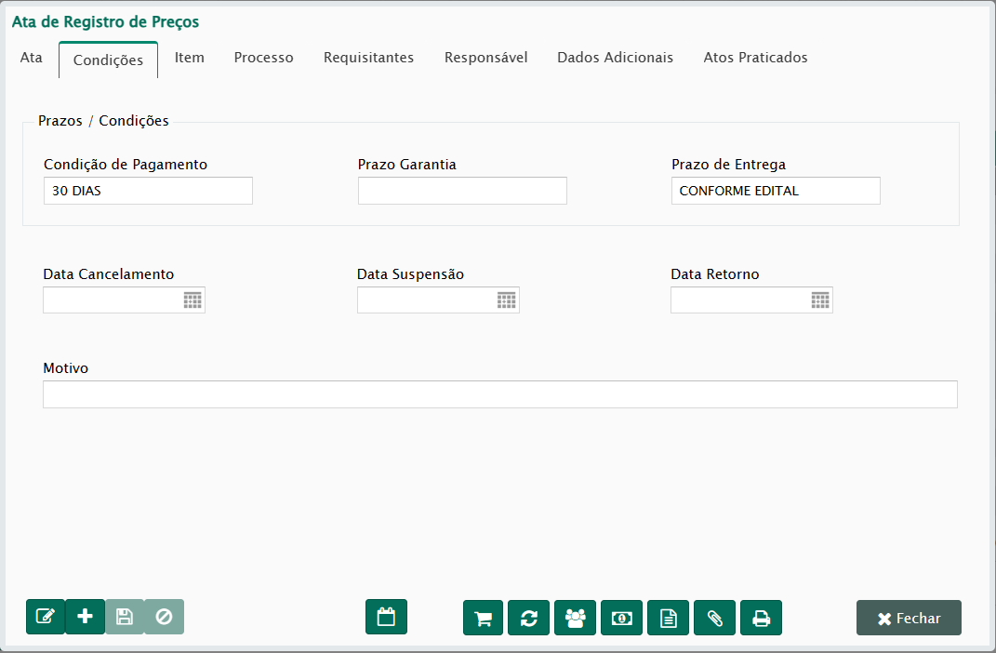This screenshot has height=653, width=996.
Task: Open the Data Suspensão calendar picker
Action: pos(506,300)
